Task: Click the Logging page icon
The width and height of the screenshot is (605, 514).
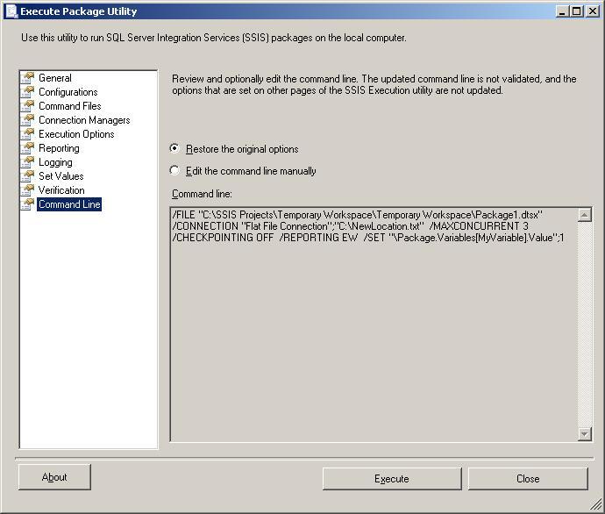Action: point(28,162)
